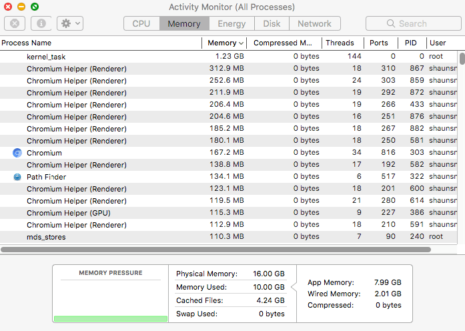Select Chromium Helper row using 206.4 MB
Viewport: 465px width, 331px height.
(228, 105)
